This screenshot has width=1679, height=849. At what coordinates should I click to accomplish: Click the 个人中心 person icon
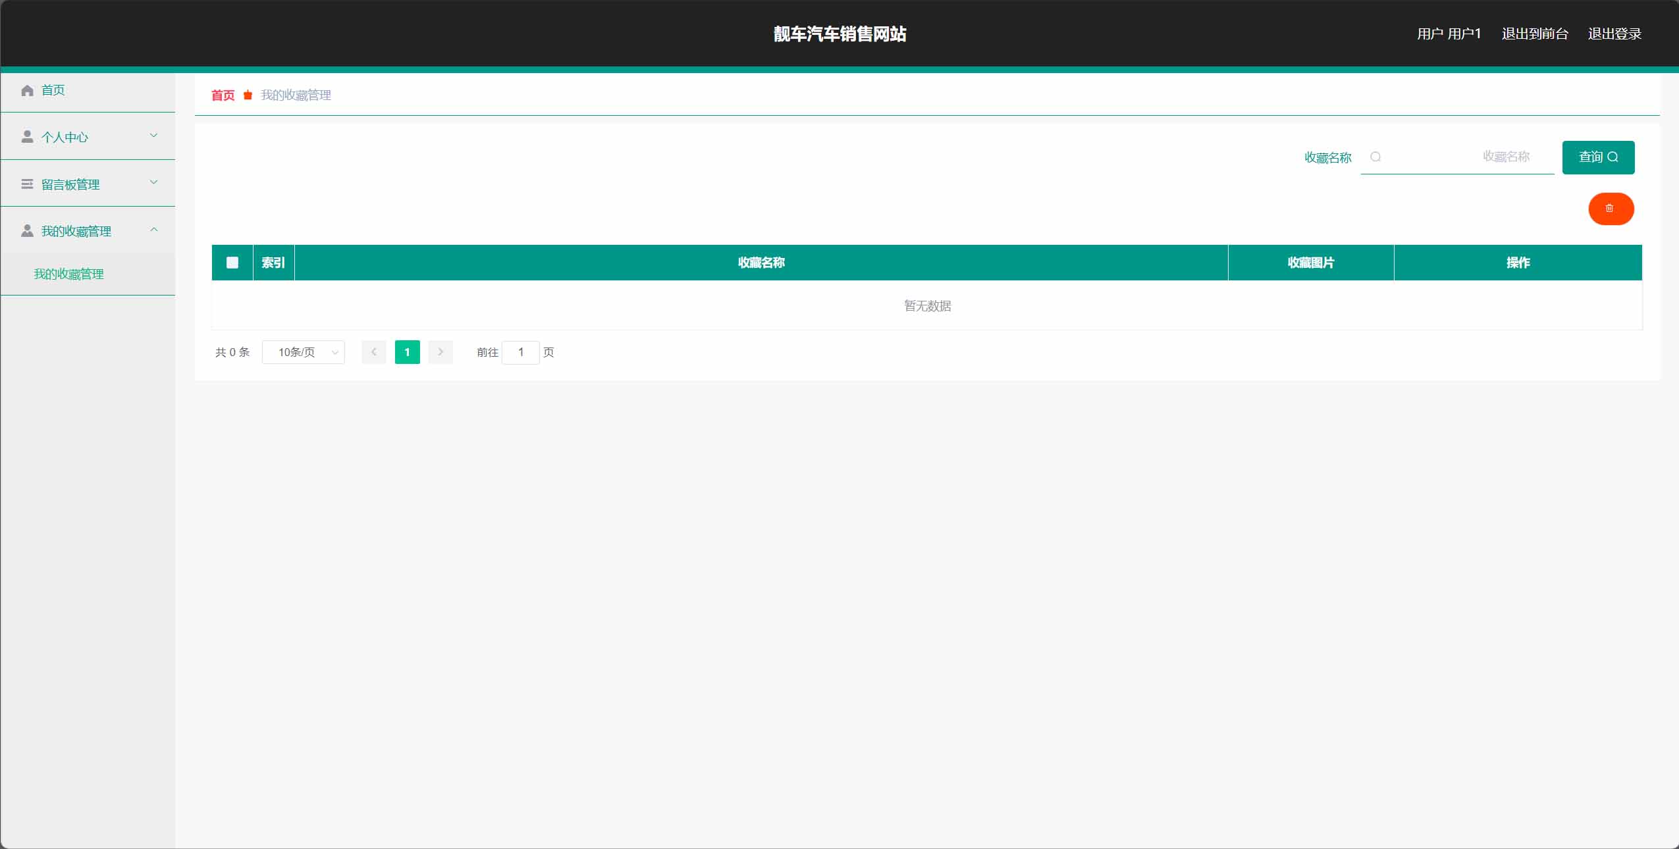tap(27, 137)
